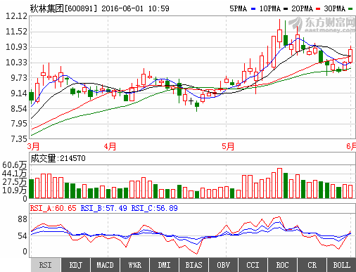Open the BIAS indicator tab
The width and height of the screenshot is (356, 272).
(x=193, y=265)
